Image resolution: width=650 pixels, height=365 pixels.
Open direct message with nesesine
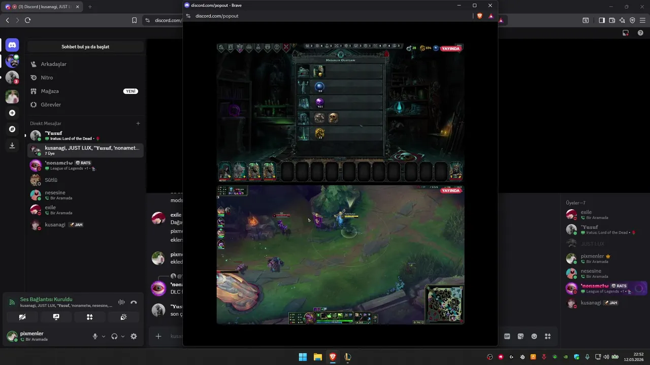click(85, 195)
